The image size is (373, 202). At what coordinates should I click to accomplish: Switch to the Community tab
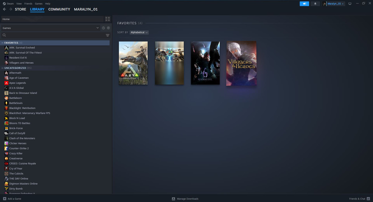coord(59,9)
